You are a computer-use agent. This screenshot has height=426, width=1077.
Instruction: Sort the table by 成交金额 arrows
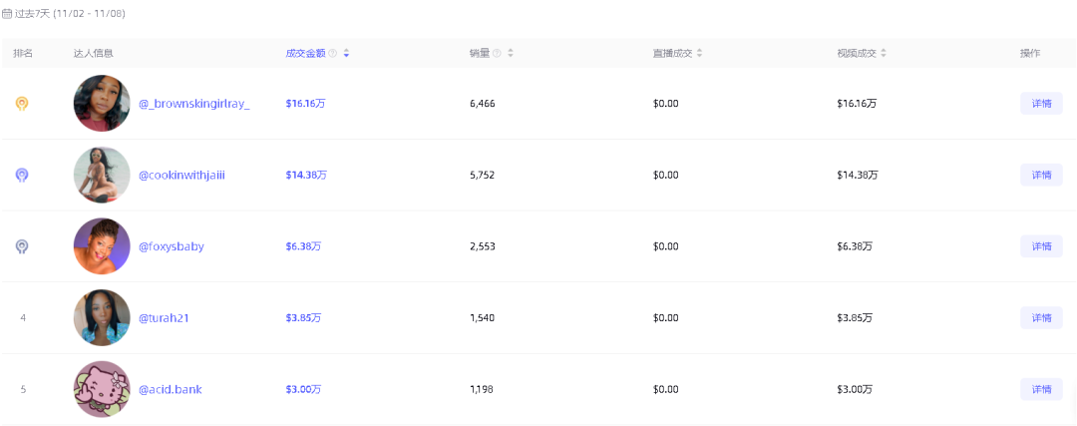pyautogui.click(x=346, y=53)
